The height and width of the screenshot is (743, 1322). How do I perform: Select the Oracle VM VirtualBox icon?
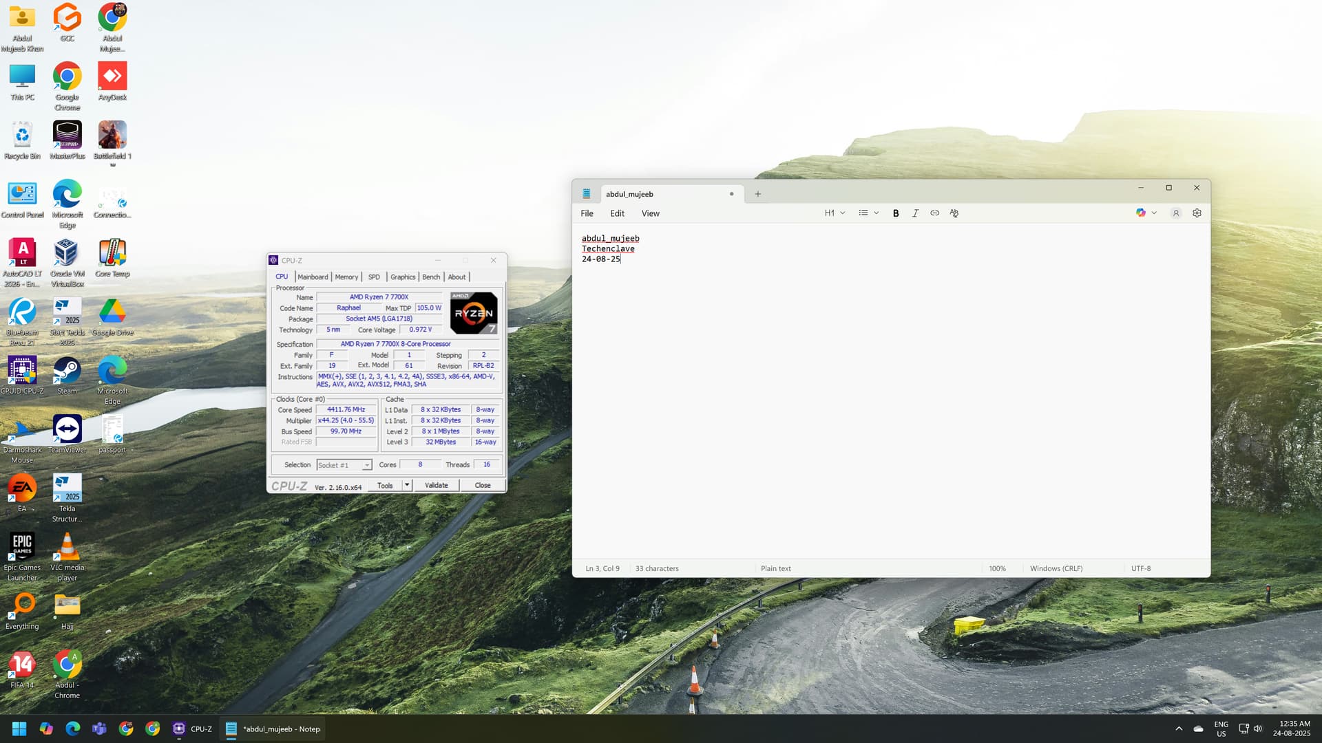(67, 263)
